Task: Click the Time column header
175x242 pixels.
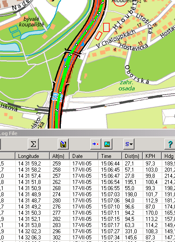Action: point(110,156)
